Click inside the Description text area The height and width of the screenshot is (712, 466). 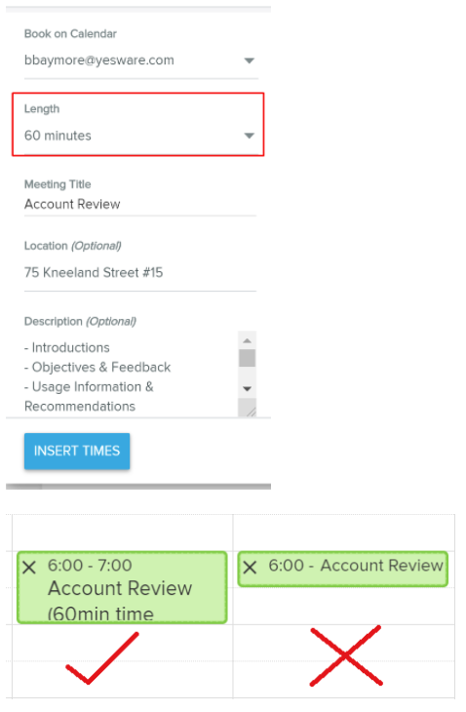pyautogui.click(x=132, y=376)
